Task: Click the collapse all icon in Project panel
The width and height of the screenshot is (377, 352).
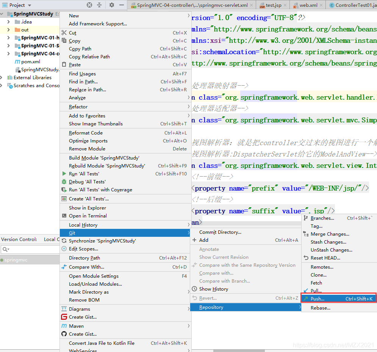Action: (99, 5)
